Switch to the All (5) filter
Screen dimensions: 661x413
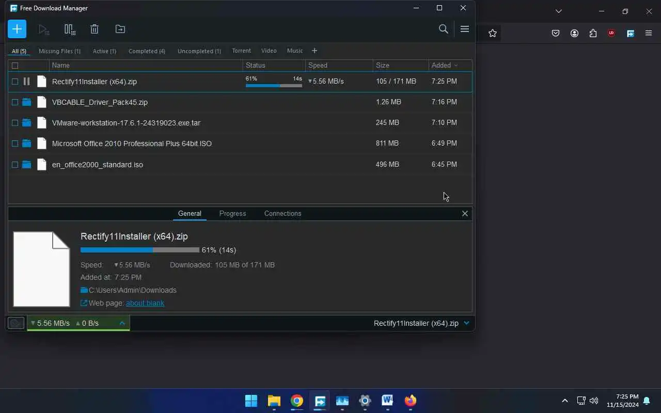coord(19,51)
